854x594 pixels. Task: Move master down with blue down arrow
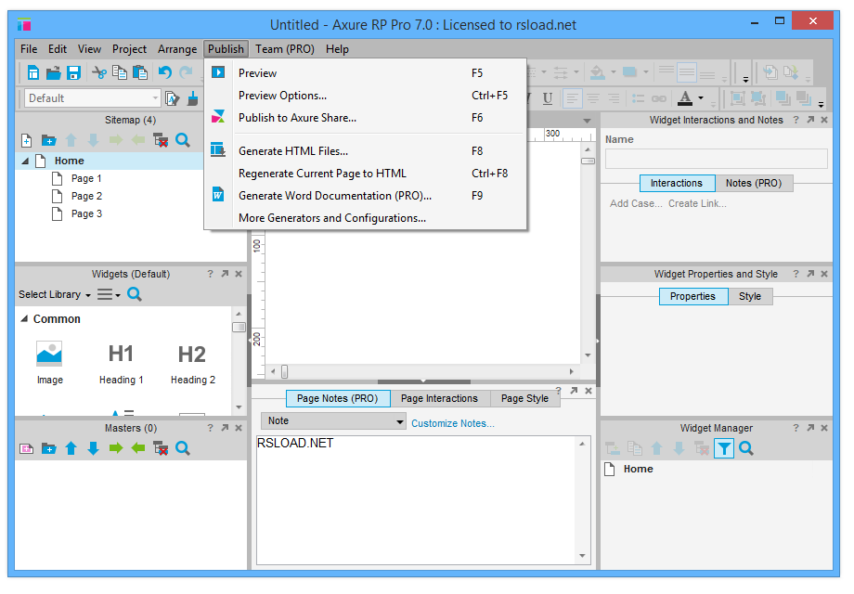93,448
